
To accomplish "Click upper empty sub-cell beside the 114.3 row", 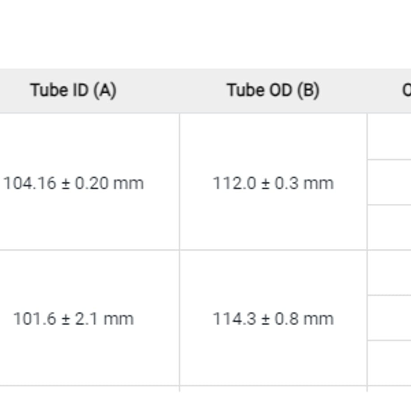I will pos(389,273).
